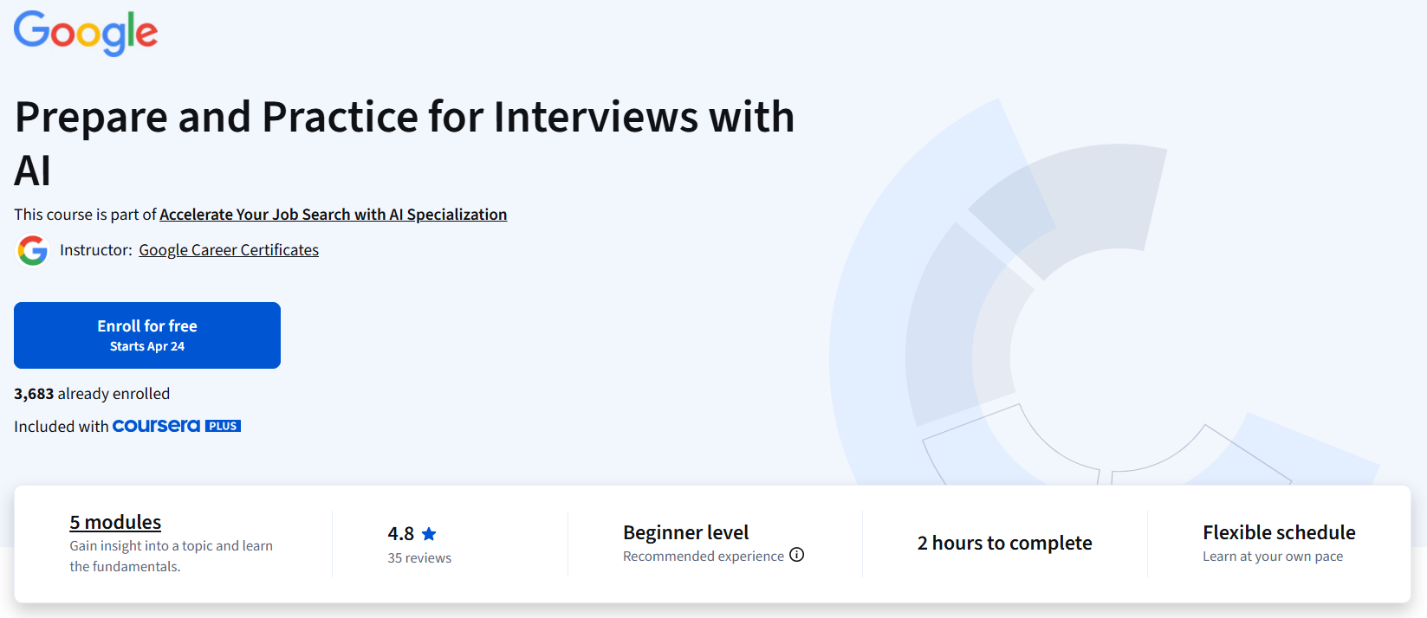Click the Included with text
The image size is (1427, 618).
62,426
